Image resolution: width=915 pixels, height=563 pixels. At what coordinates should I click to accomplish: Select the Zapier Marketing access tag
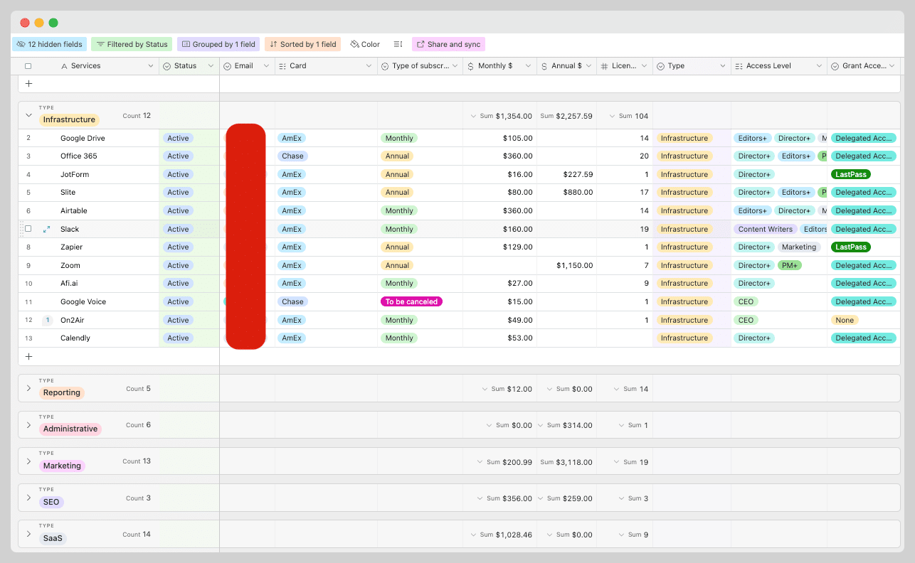point(798,247)
